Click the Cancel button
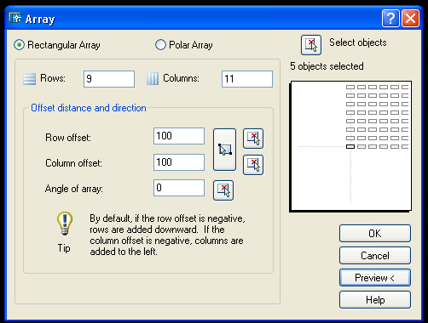Image resolution: width=428 pixels, height=323 pixels. 375,256
